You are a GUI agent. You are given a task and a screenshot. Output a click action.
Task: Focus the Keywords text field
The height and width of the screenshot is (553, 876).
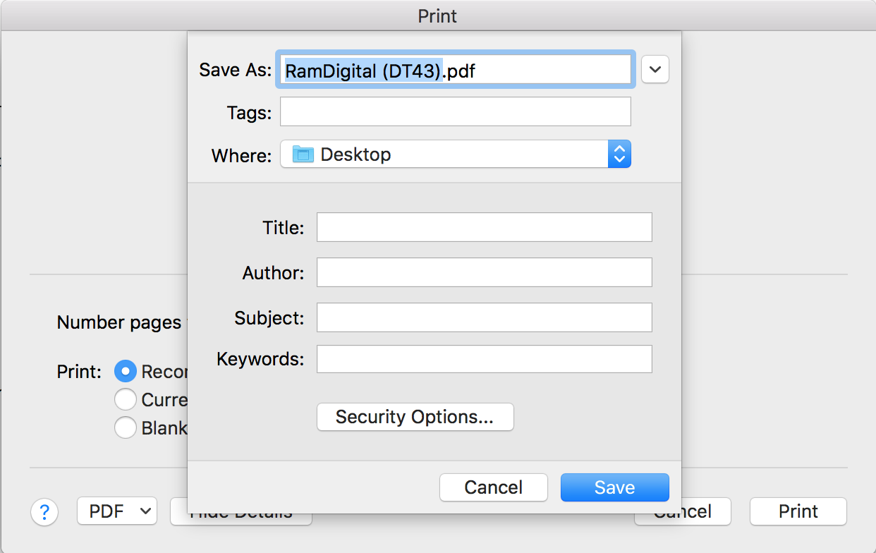pos(485,359)
